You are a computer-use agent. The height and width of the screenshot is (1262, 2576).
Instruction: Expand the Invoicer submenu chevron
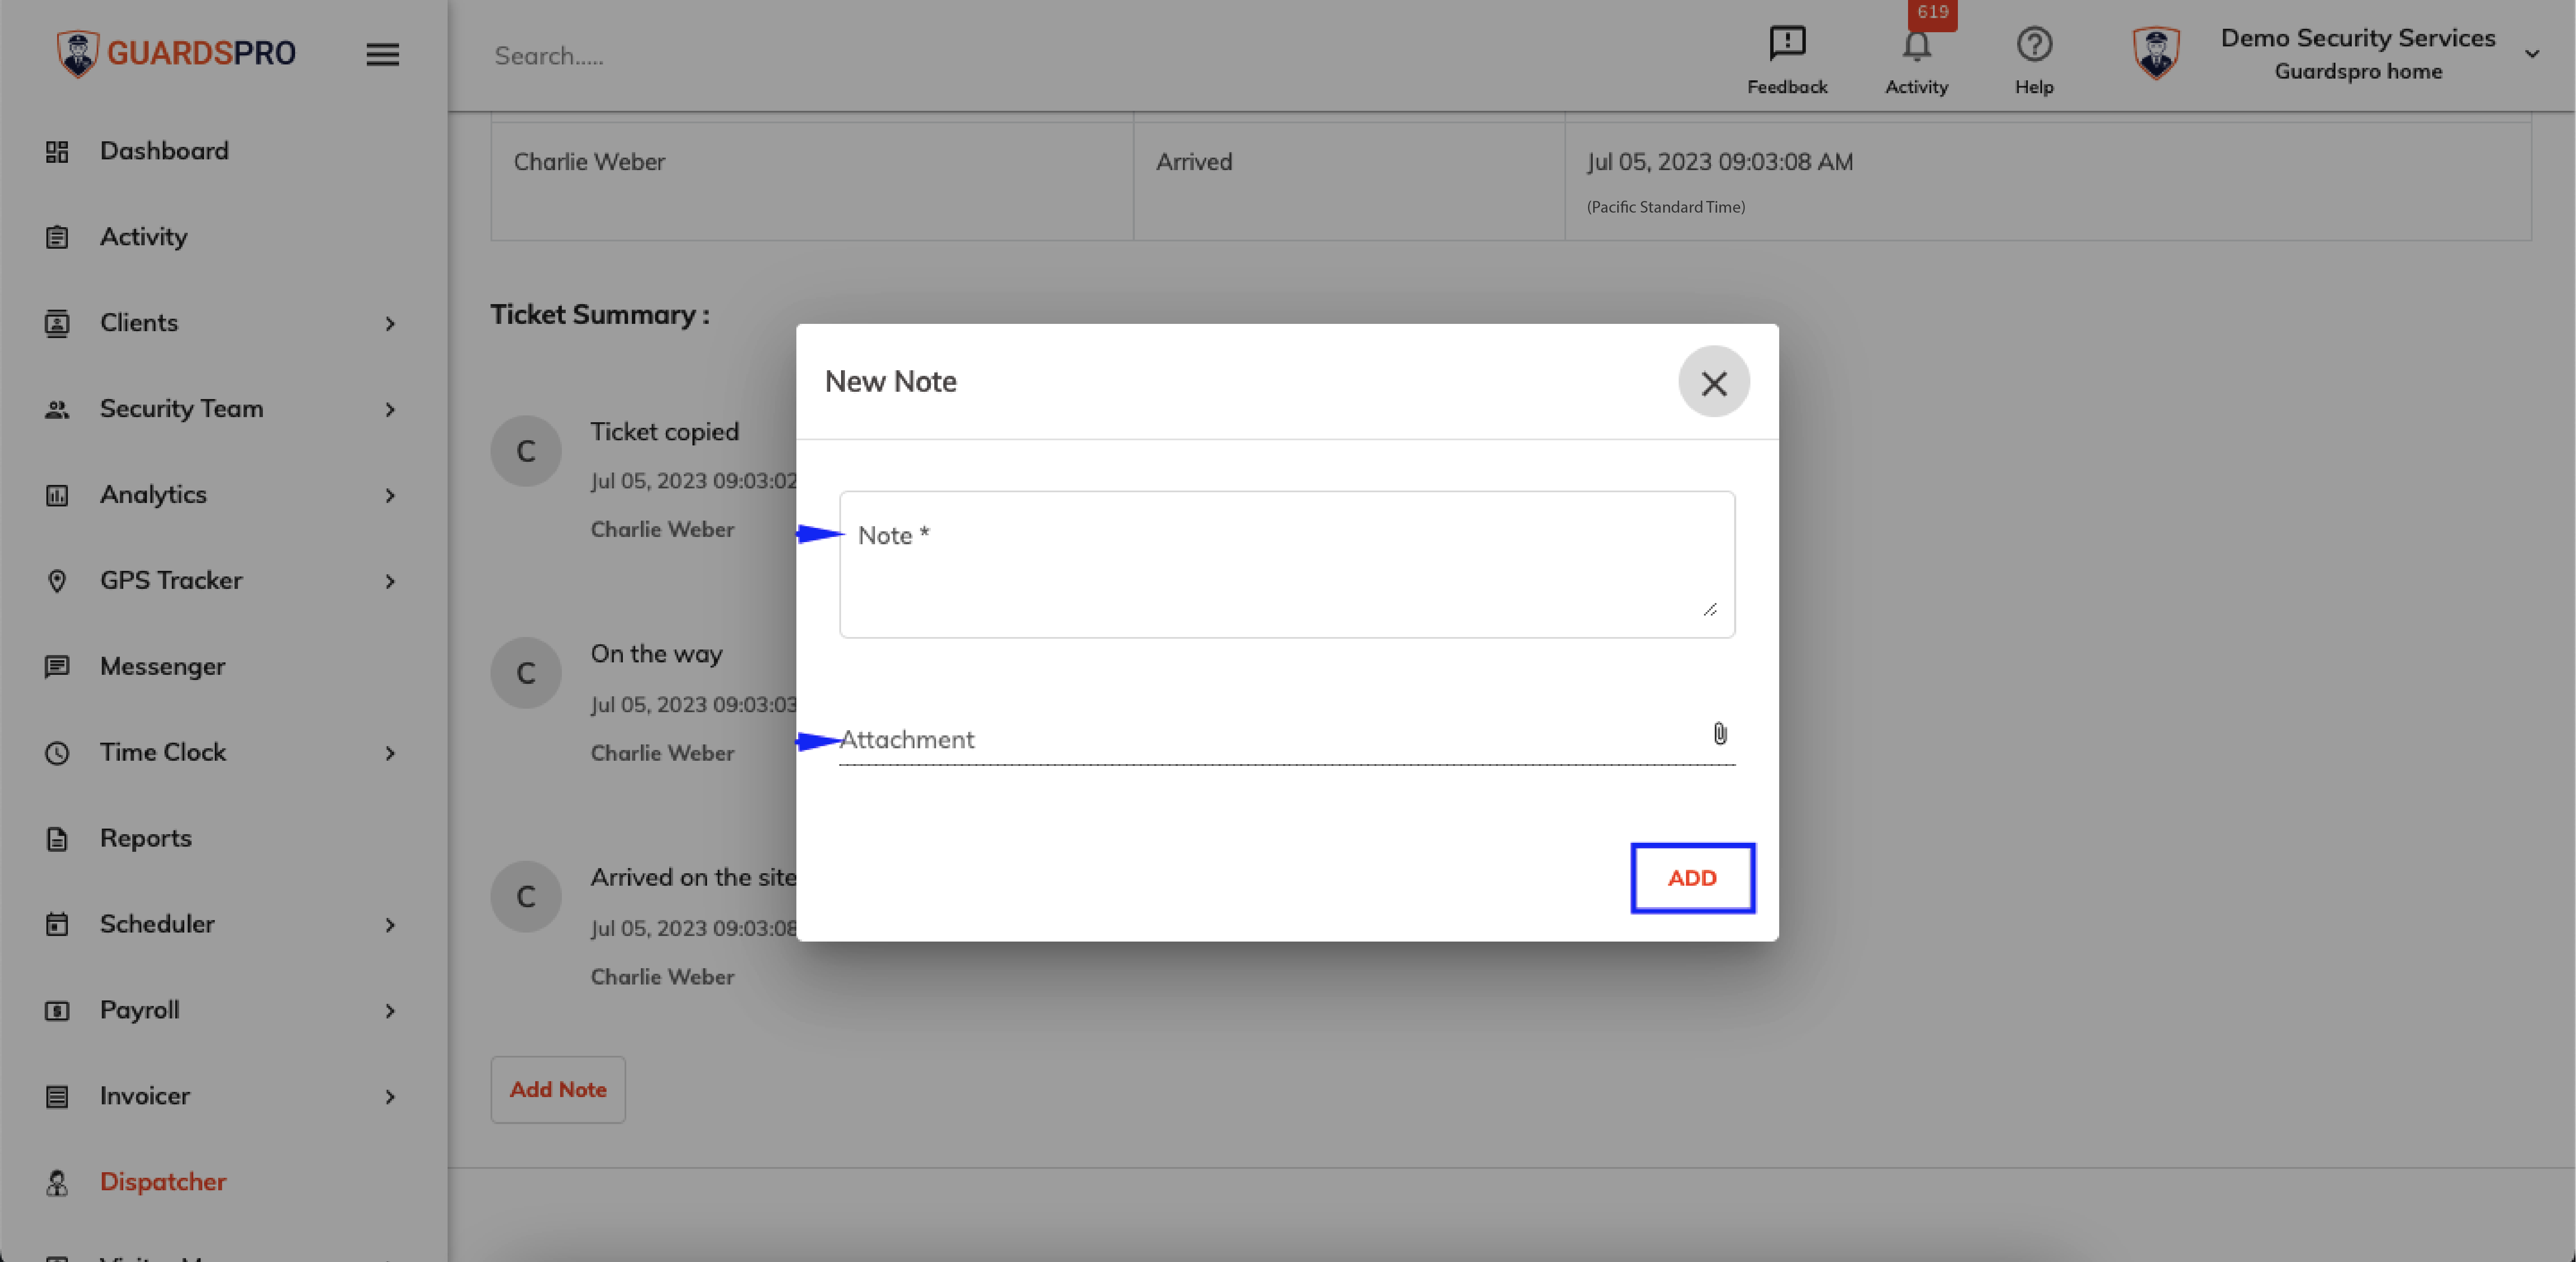[390, 1098]
